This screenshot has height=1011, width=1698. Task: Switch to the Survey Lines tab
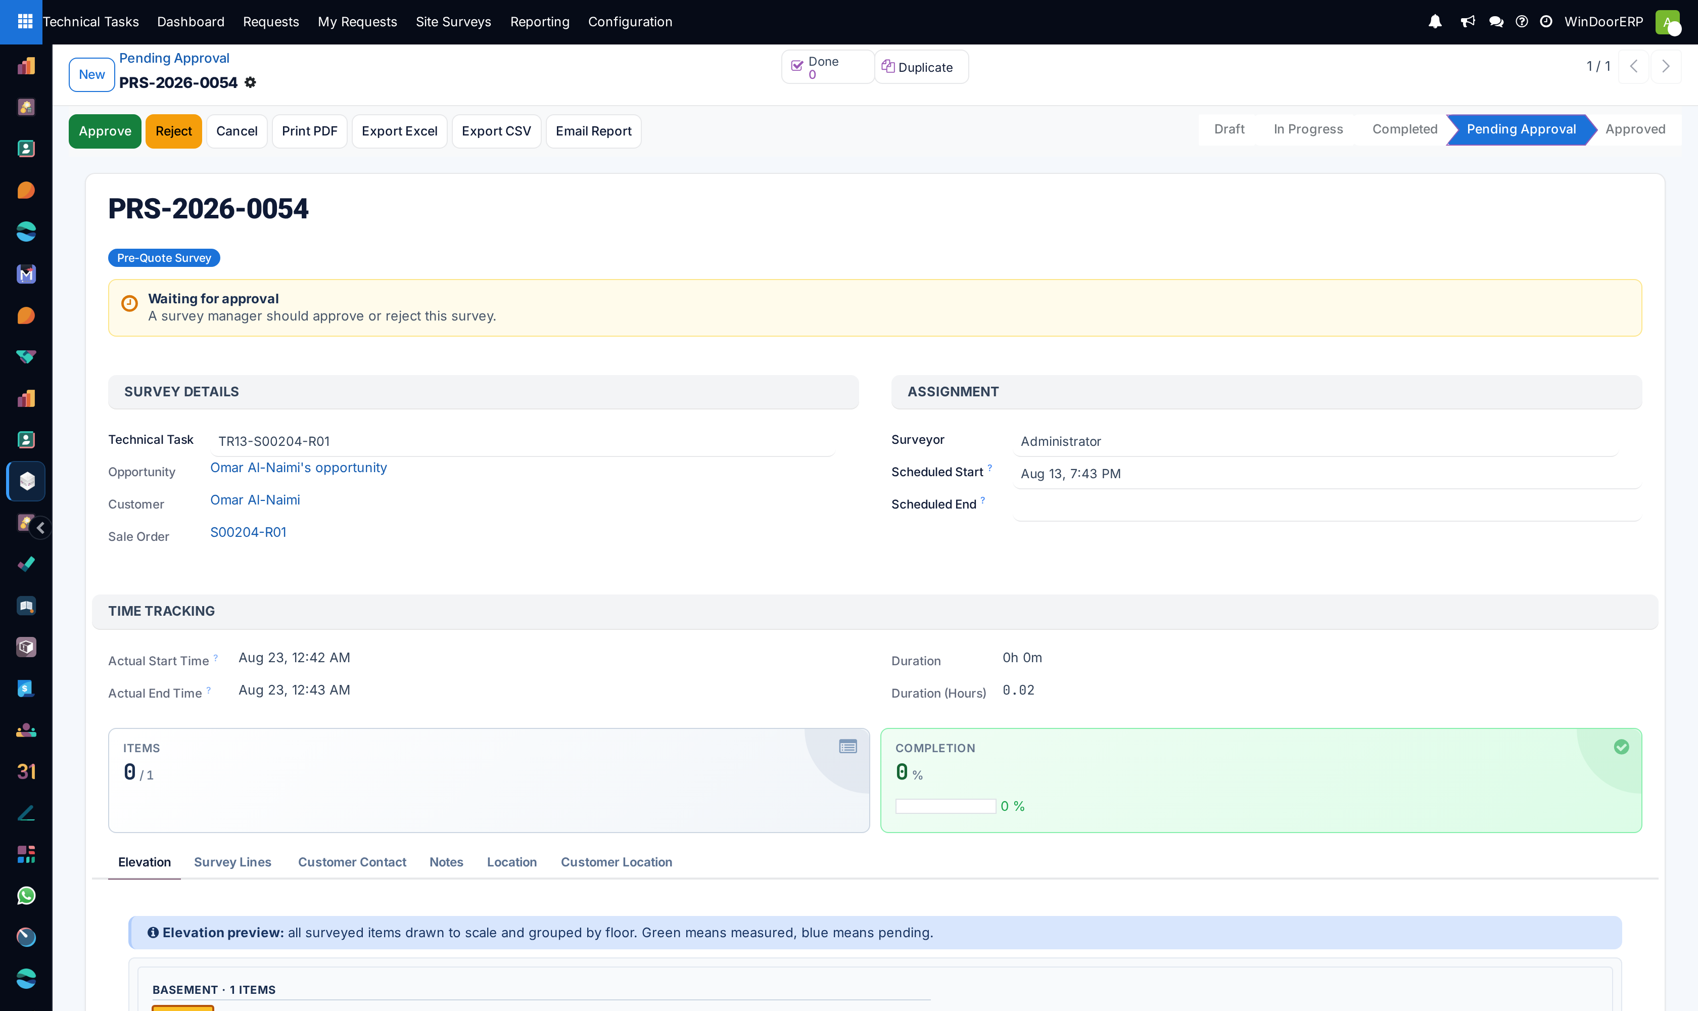click(232, 862)
